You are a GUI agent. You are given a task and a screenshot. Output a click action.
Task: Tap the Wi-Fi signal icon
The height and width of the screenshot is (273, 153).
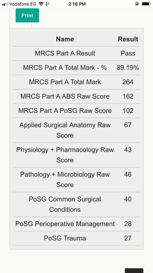[41, 4]
